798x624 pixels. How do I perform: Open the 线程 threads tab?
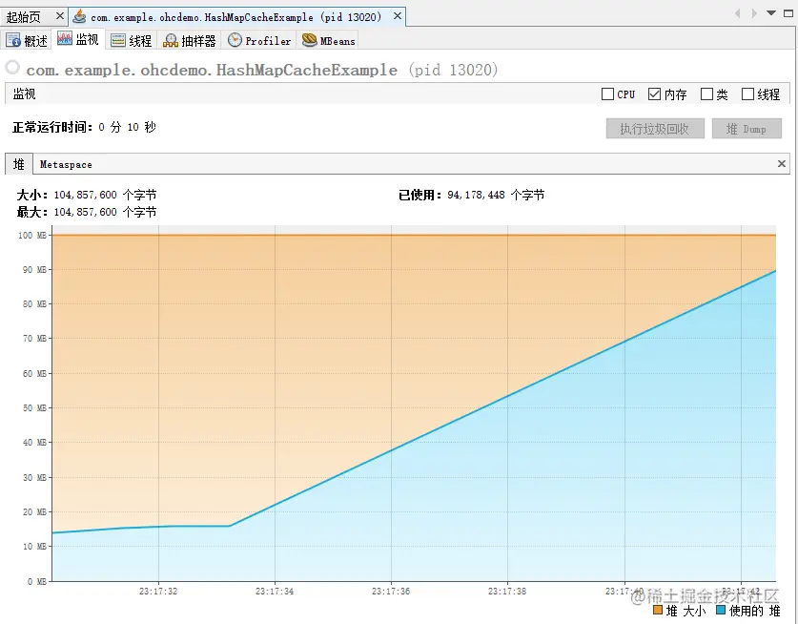pyautogui.click(x=132, y=40)
